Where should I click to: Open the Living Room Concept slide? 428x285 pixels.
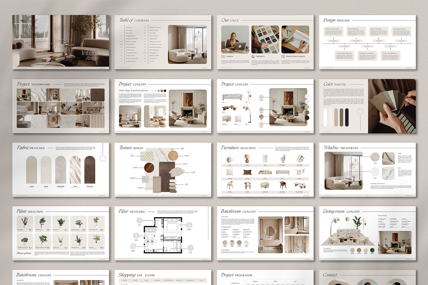[x=368, y=233]
